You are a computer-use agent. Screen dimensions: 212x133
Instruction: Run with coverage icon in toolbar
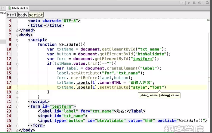200,3
